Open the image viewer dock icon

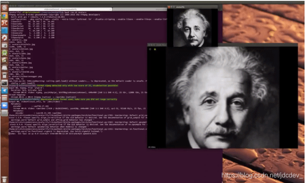click(x=4, y=60)
